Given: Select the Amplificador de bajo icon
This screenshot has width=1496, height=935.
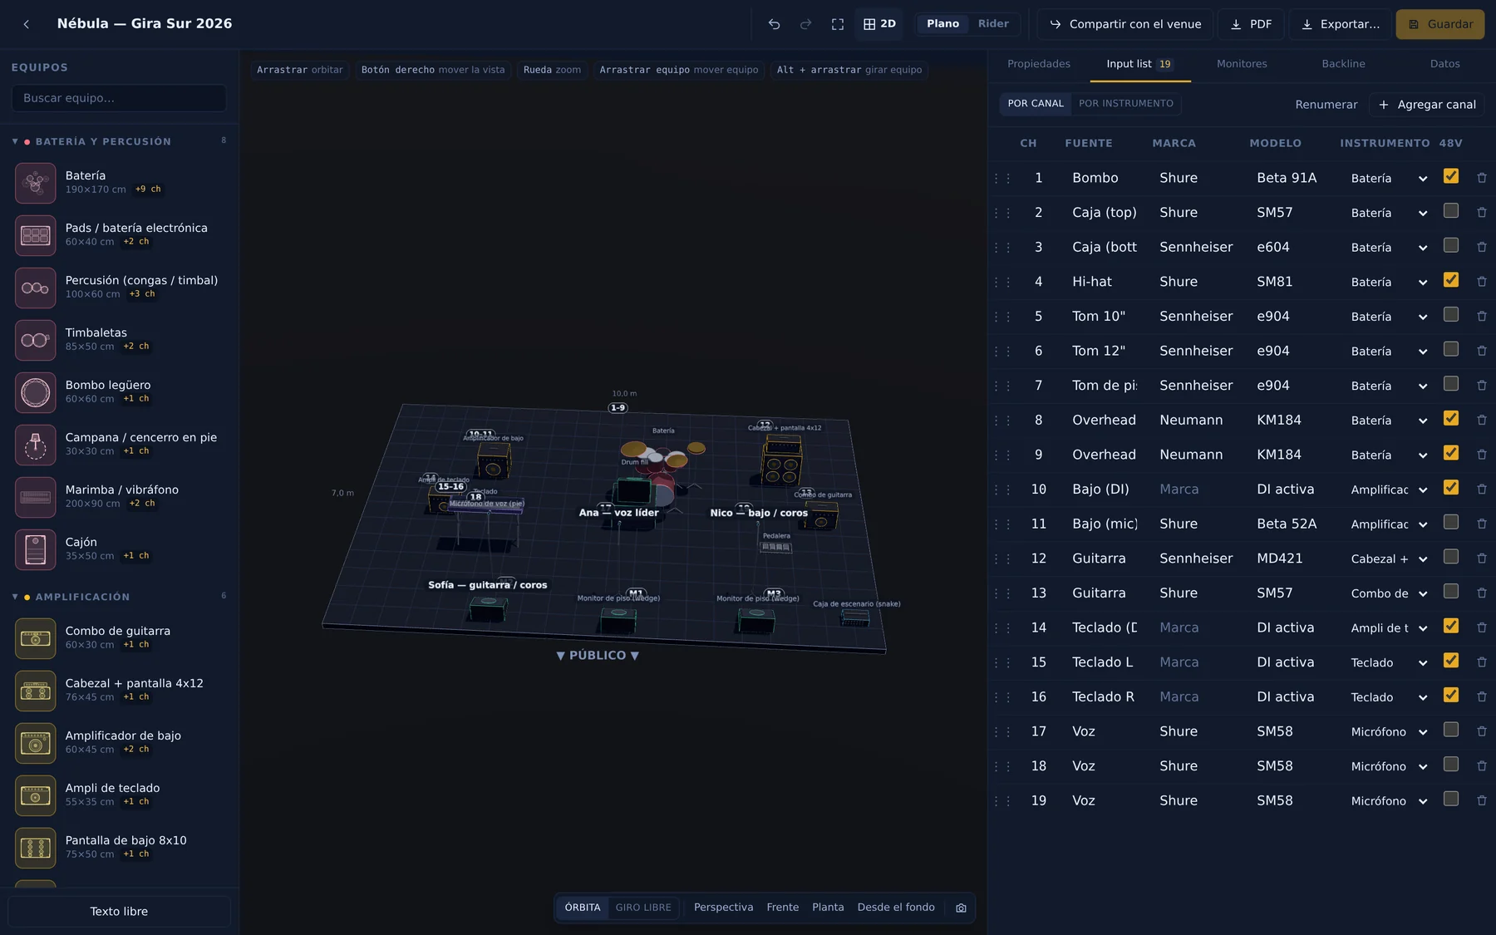Looking at the screenshot, I should click(x=35, y=743).
